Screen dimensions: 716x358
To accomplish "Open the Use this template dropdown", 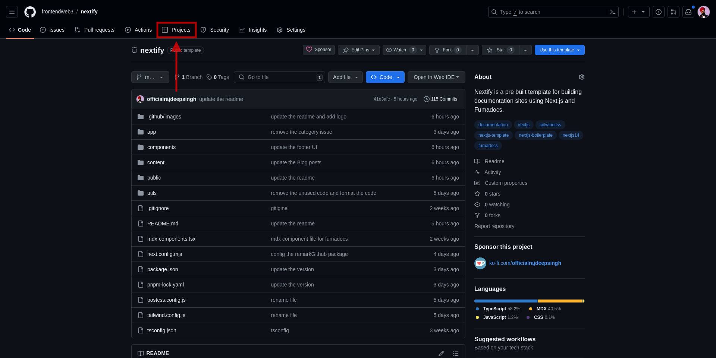I will (560, 50).
